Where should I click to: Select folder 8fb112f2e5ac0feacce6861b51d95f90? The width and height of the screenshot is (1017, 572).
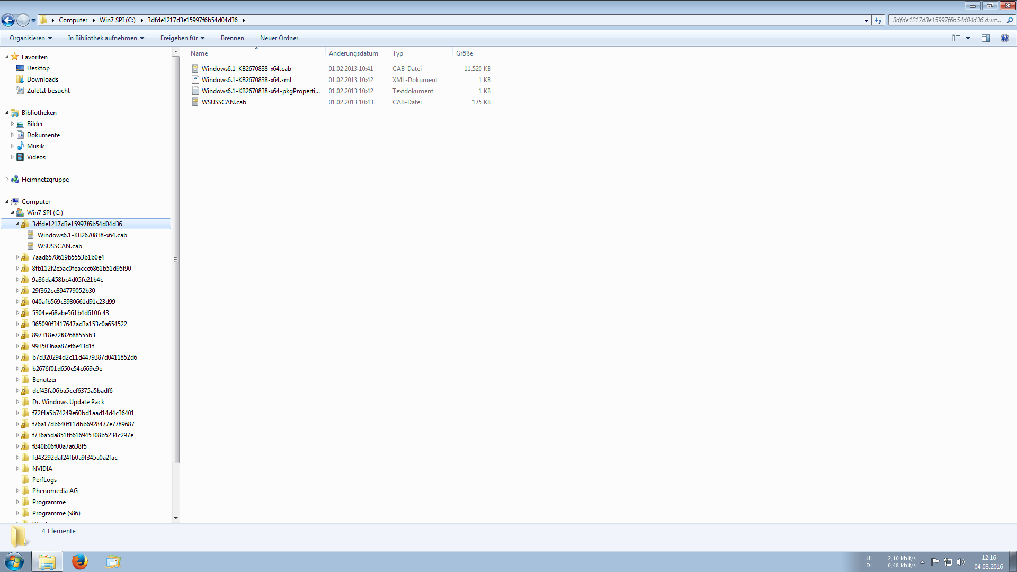(x=81, y=269)
